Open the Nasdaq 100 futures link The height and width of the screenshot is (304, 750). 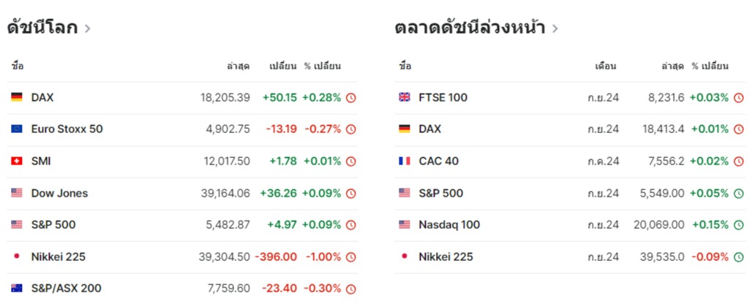449,224
